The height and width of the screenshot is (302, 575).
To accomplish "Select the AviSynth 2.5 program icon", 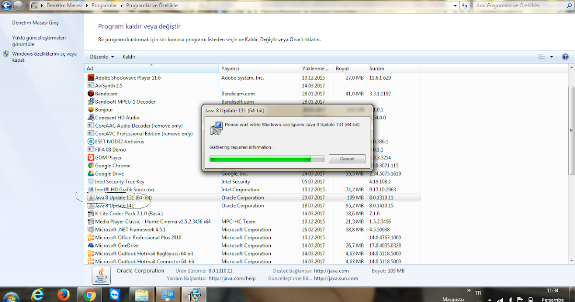I will 91,85.
